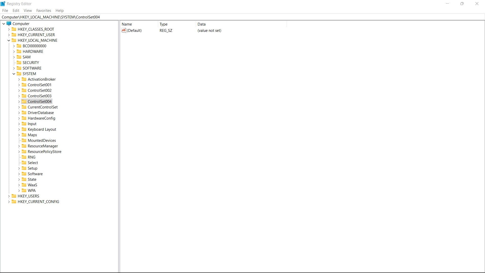Click the DriverDatabase folder icon
The width and height of the screenshot is (485, 273).
pos(24,112)
